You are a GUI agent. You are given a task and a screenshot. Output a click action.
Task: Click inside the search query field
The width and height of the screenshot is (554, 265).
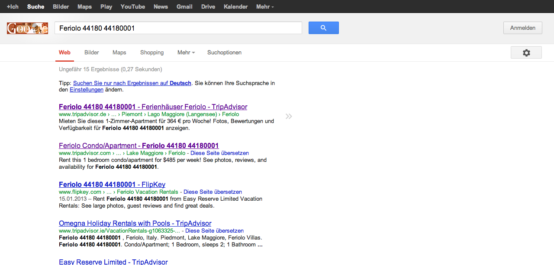178,28
